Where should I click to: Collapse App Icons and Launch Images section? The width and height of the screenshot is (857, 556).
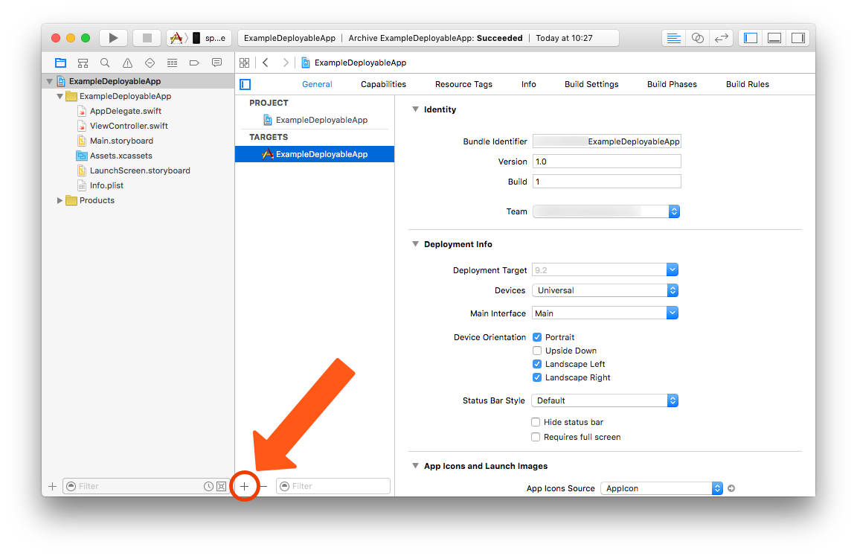[x=415, y=466]
